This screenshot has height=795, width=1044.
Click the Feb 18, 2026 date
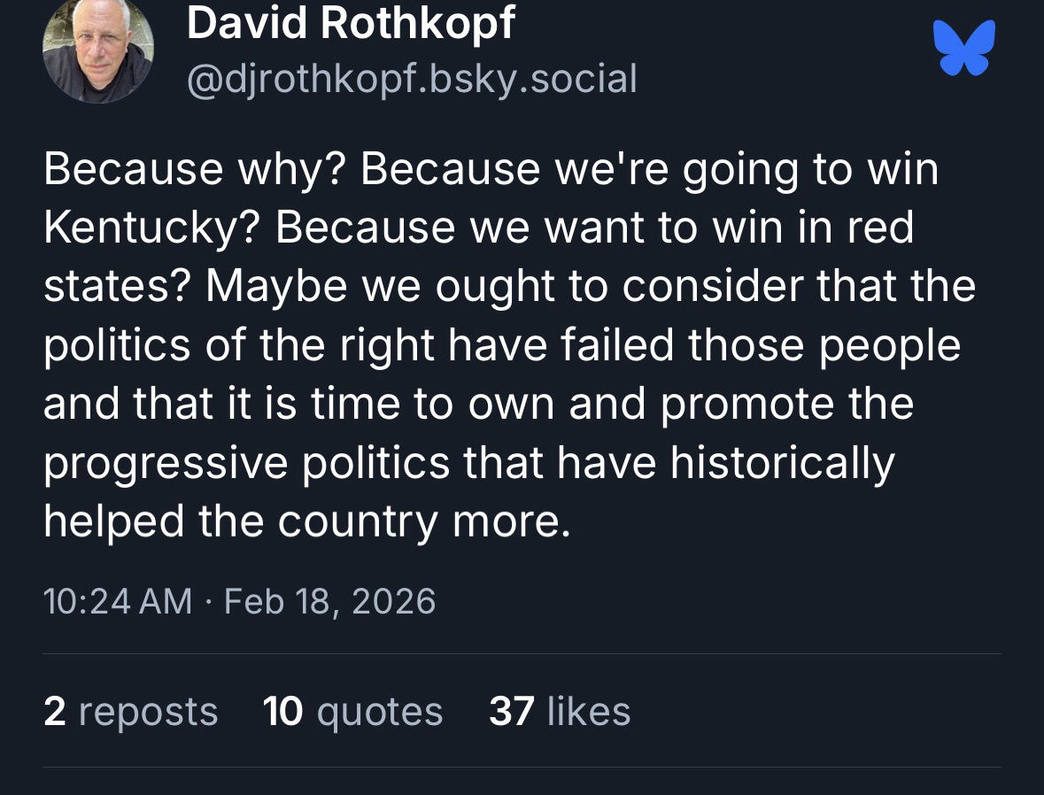click(330, 601)
